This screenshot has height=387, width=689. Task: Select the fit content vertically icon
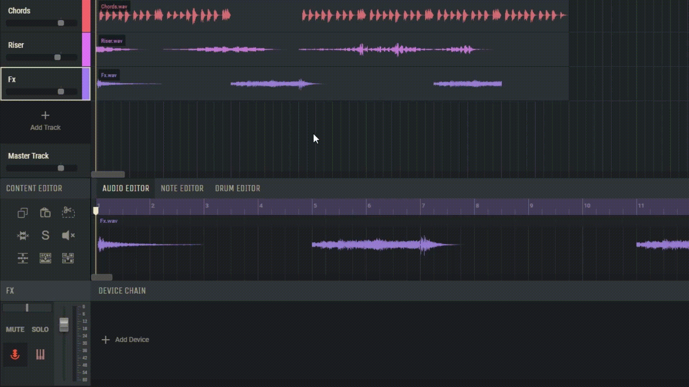point(22,258)
